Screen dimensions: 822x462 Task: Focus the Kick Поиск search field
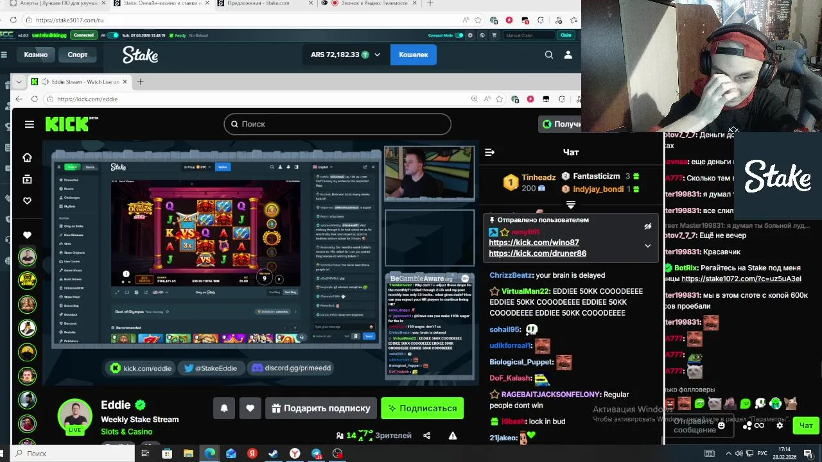pos(337,124)
